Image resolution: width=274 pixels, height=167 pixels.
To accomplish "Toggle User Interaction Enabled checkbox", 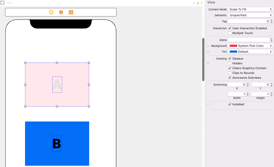I will pos(230,28).
